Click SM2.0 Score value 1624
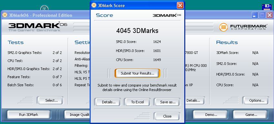 click(x=157, y=42)
